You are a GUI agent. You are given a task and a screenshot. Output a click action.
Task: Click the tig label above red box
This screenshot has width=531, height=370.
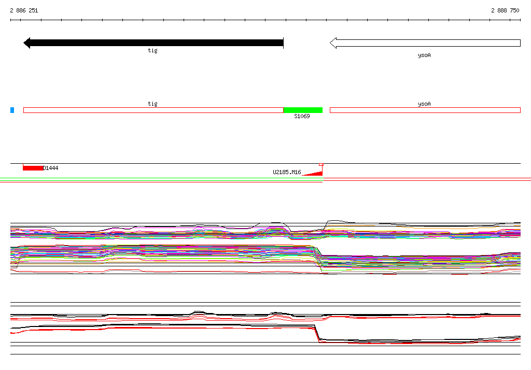pyautogui.click(x=153, y=104)
